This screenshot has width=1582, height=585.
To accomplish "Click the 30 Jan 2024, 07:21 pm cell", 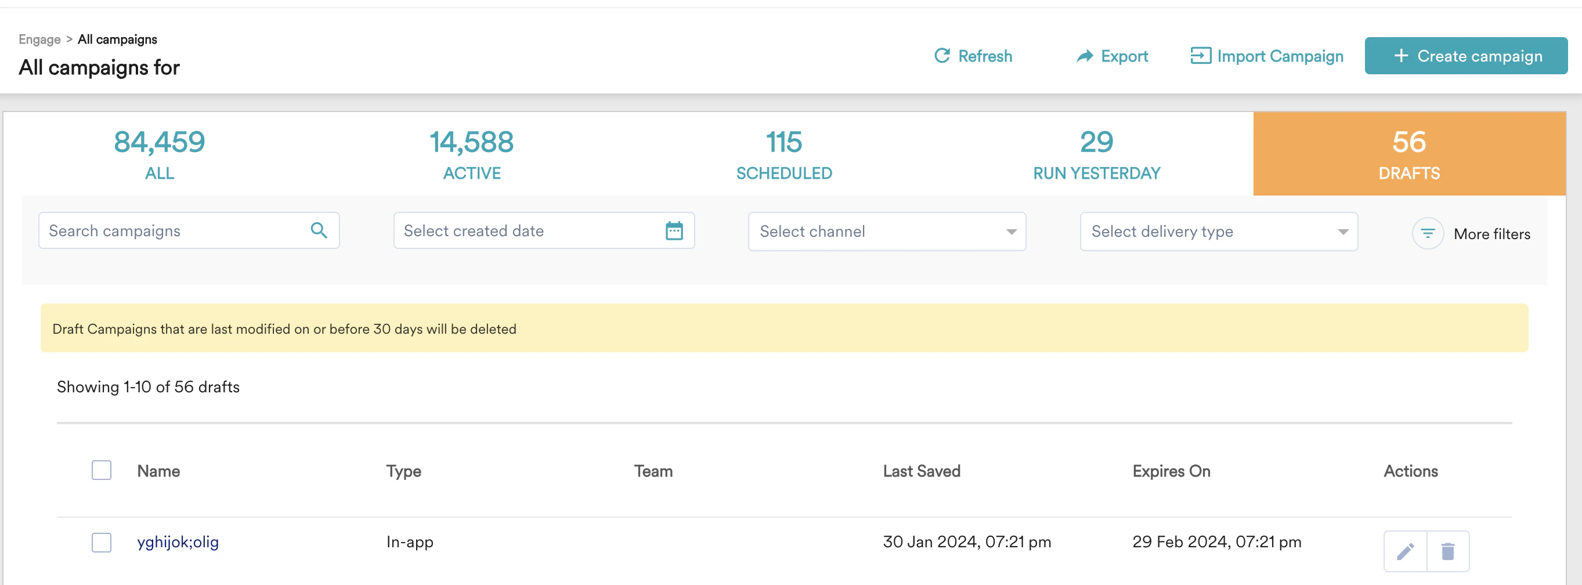I will (967, 542).
